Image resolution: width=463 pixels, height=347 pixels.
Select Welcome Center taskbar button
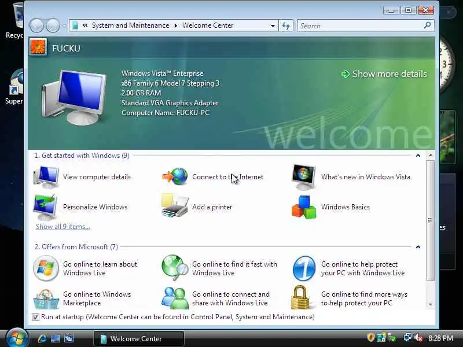[139, 338]
